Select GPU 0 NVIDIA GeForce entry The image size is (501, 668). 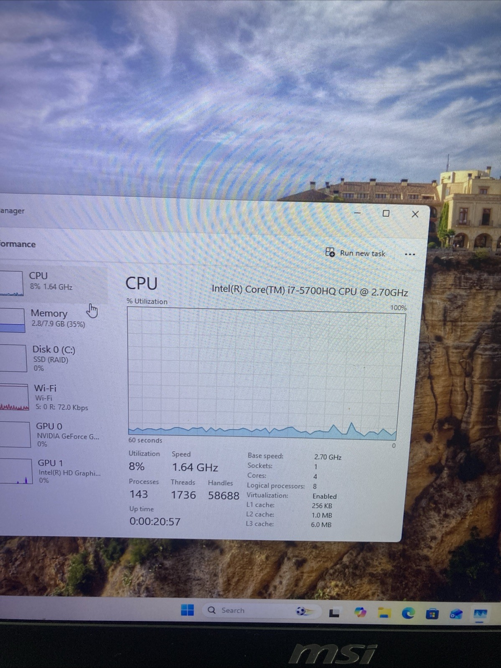pos(54,434)
